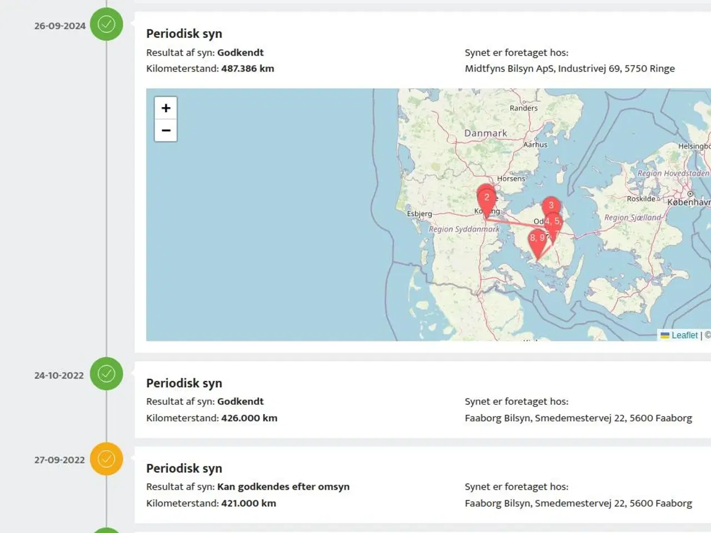Click the Horsens label on the map
This screenshot has width=711, height=533.
coord(511,179)
